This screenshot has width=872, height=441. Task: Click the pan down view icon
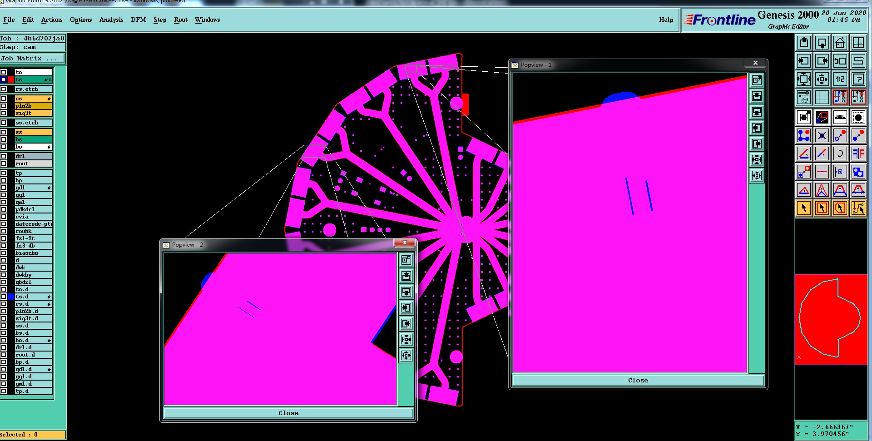822,43
